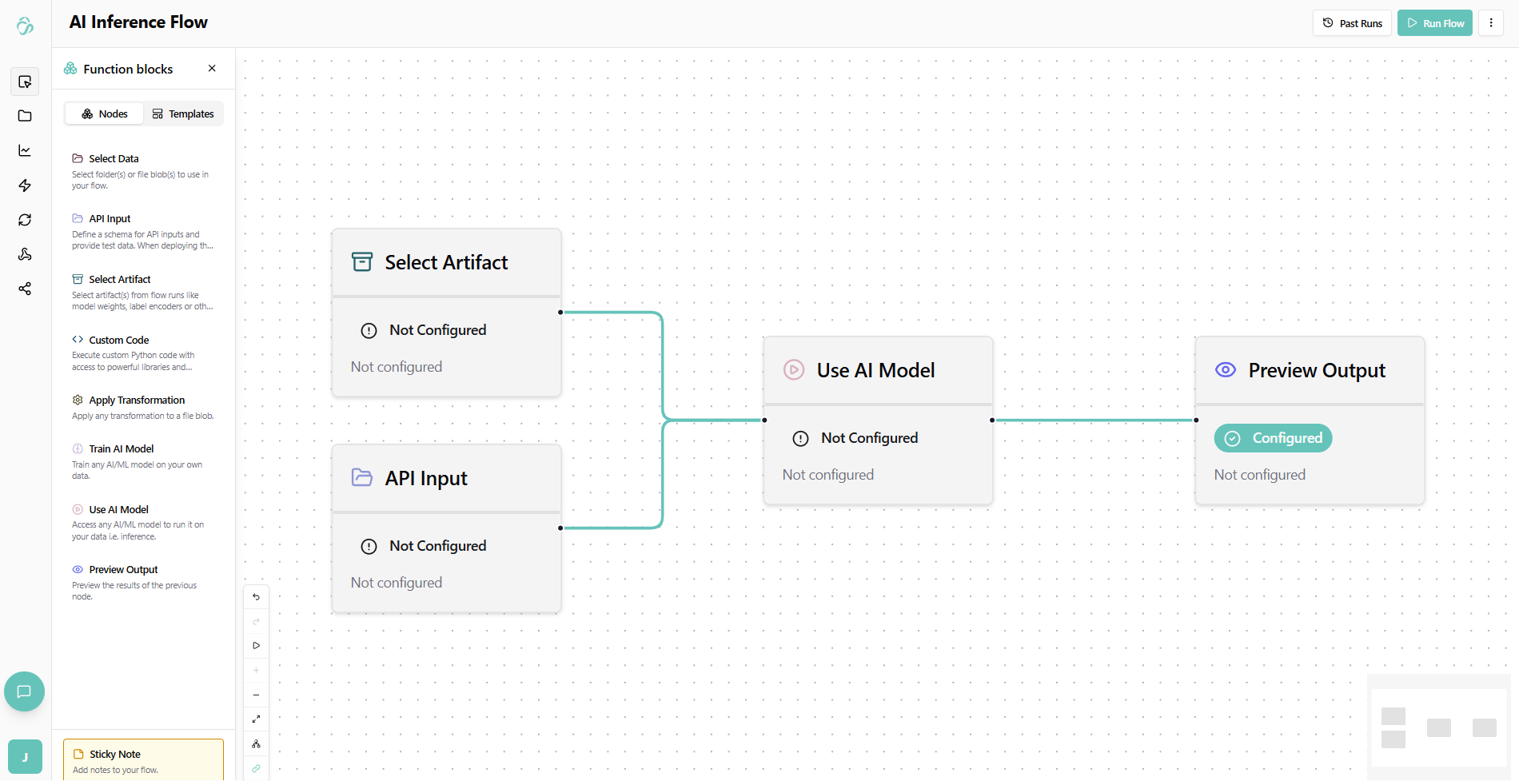Open the chat support bubble
This screenshot has height=781, width=1519.
(24, 691)
